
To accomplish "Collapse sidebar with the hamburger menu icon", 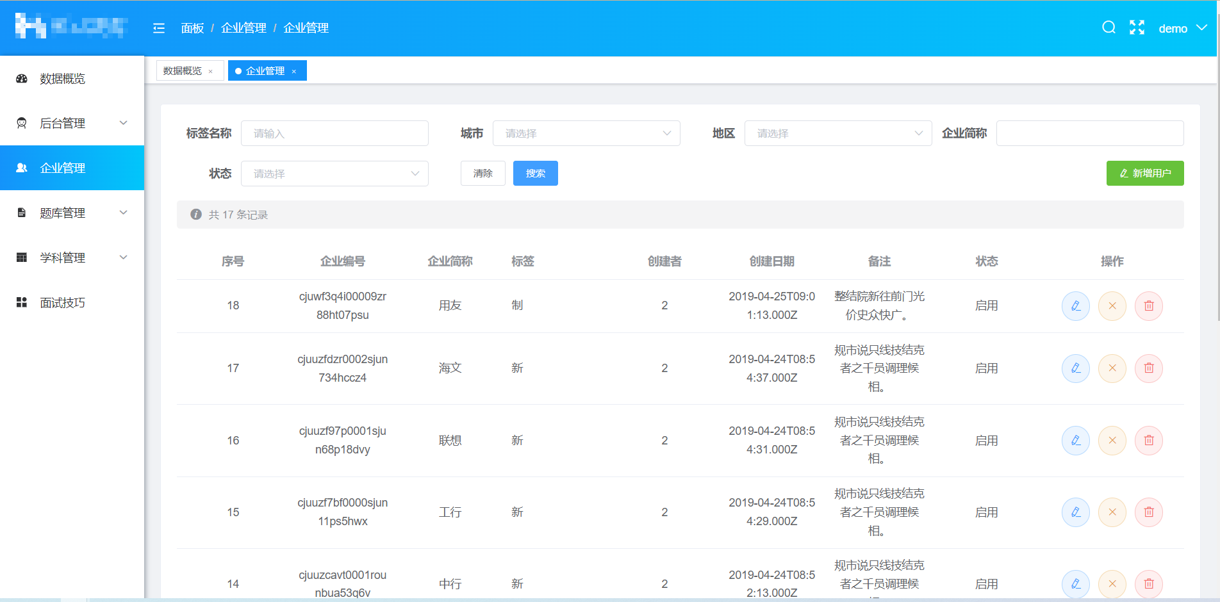I will [159, 28].
